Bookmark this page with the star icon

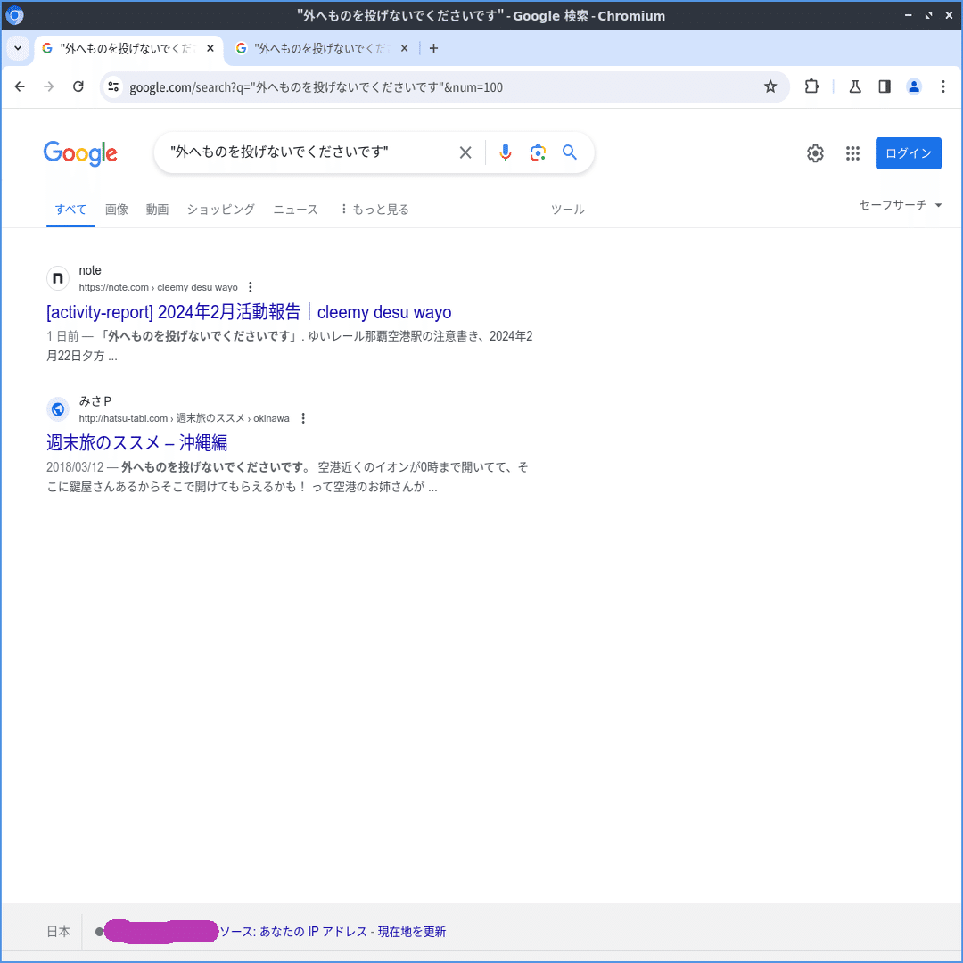(x=770, y=86)
